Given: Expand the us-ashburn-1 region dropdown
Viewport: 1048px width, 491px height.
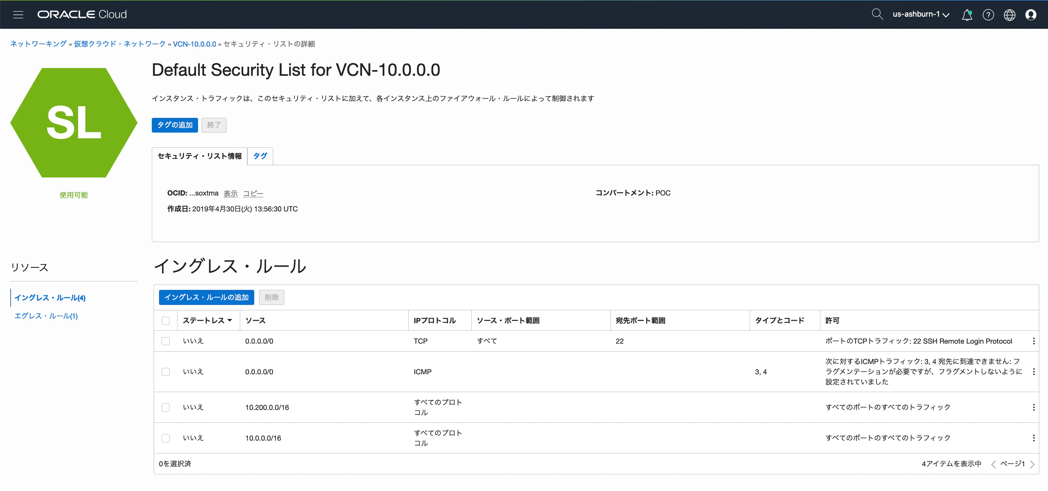Looking at the screenshot, I should (921, 15).
